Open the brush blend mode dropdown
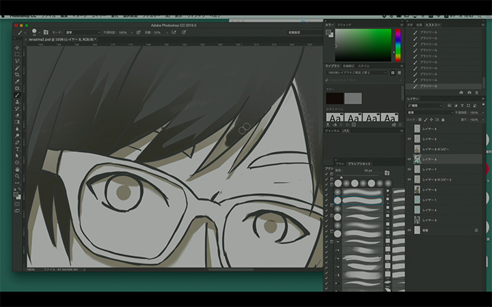The image size is (492, 307). 83,32
